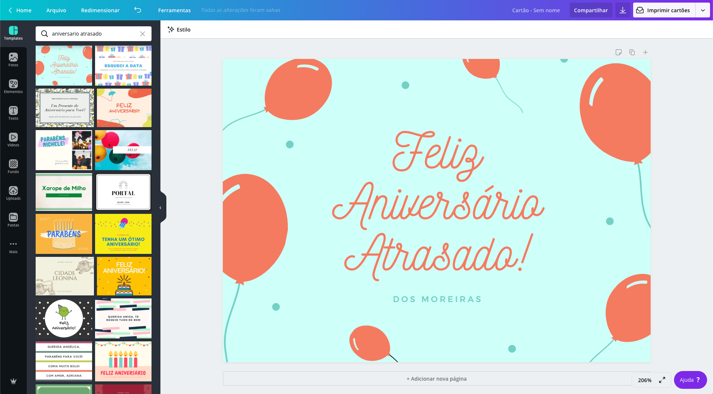This screenshot has width=713, height=394.
Task: Select the Querida Angélica template
Action: pos(64,361)
